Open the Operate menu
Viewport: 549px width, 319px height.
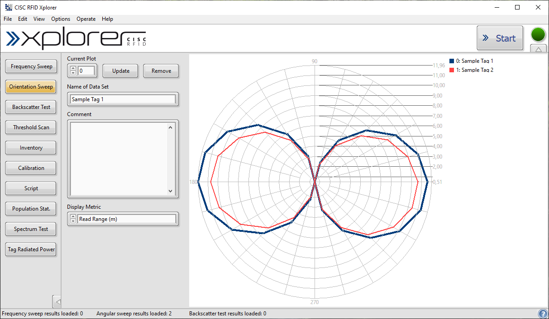point(86,19)
